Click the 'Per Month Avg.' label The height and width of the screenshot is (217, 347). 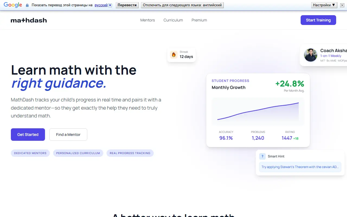tap(294, 91)
